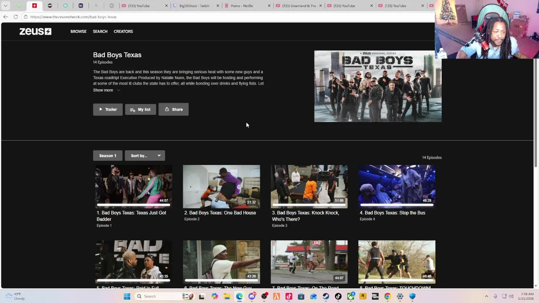Add series to My list

tap(141, 109)
